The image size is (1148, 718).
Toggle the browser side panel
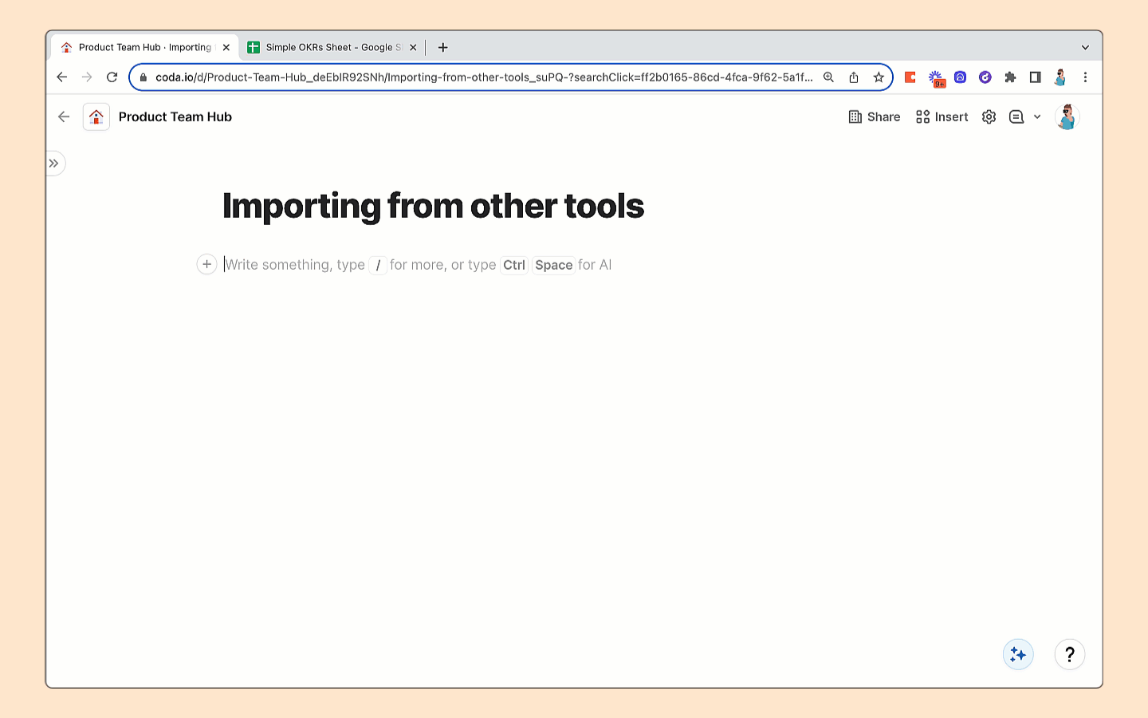click(1035, 77)
